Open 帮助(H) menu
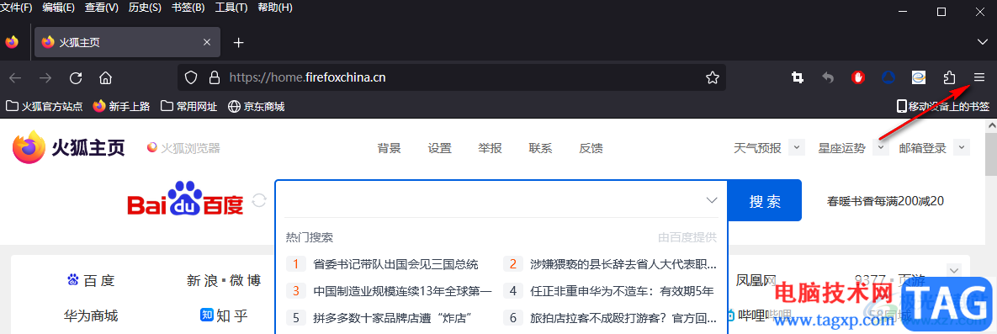 [x=275, y=8]
